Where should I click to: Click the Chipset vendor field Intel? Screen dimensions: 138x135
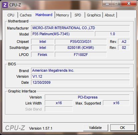coord(42,42)
